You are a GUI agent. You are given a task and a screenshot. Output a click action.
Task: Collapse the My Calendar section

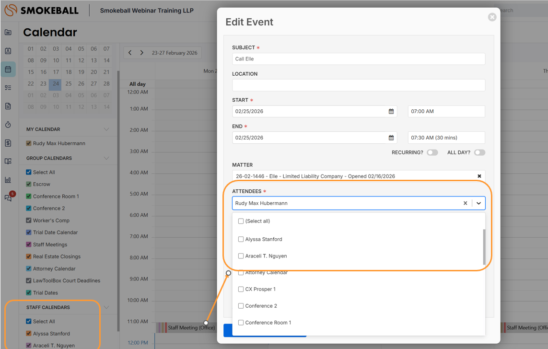tap(106, 129)
